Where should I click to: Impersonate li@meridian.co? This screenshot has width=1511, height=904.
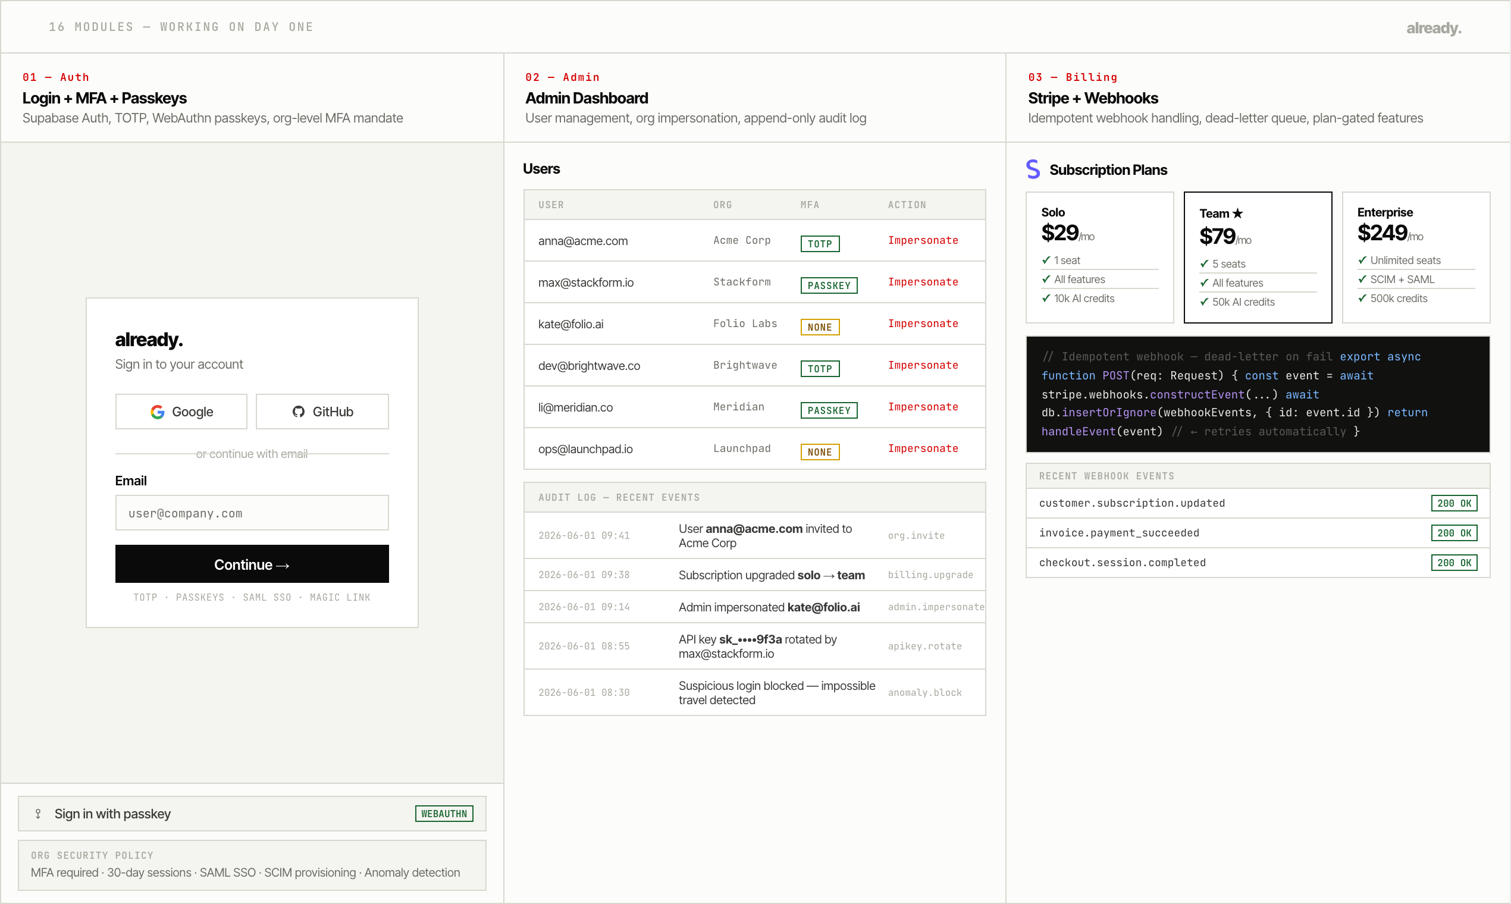[923, 407]
